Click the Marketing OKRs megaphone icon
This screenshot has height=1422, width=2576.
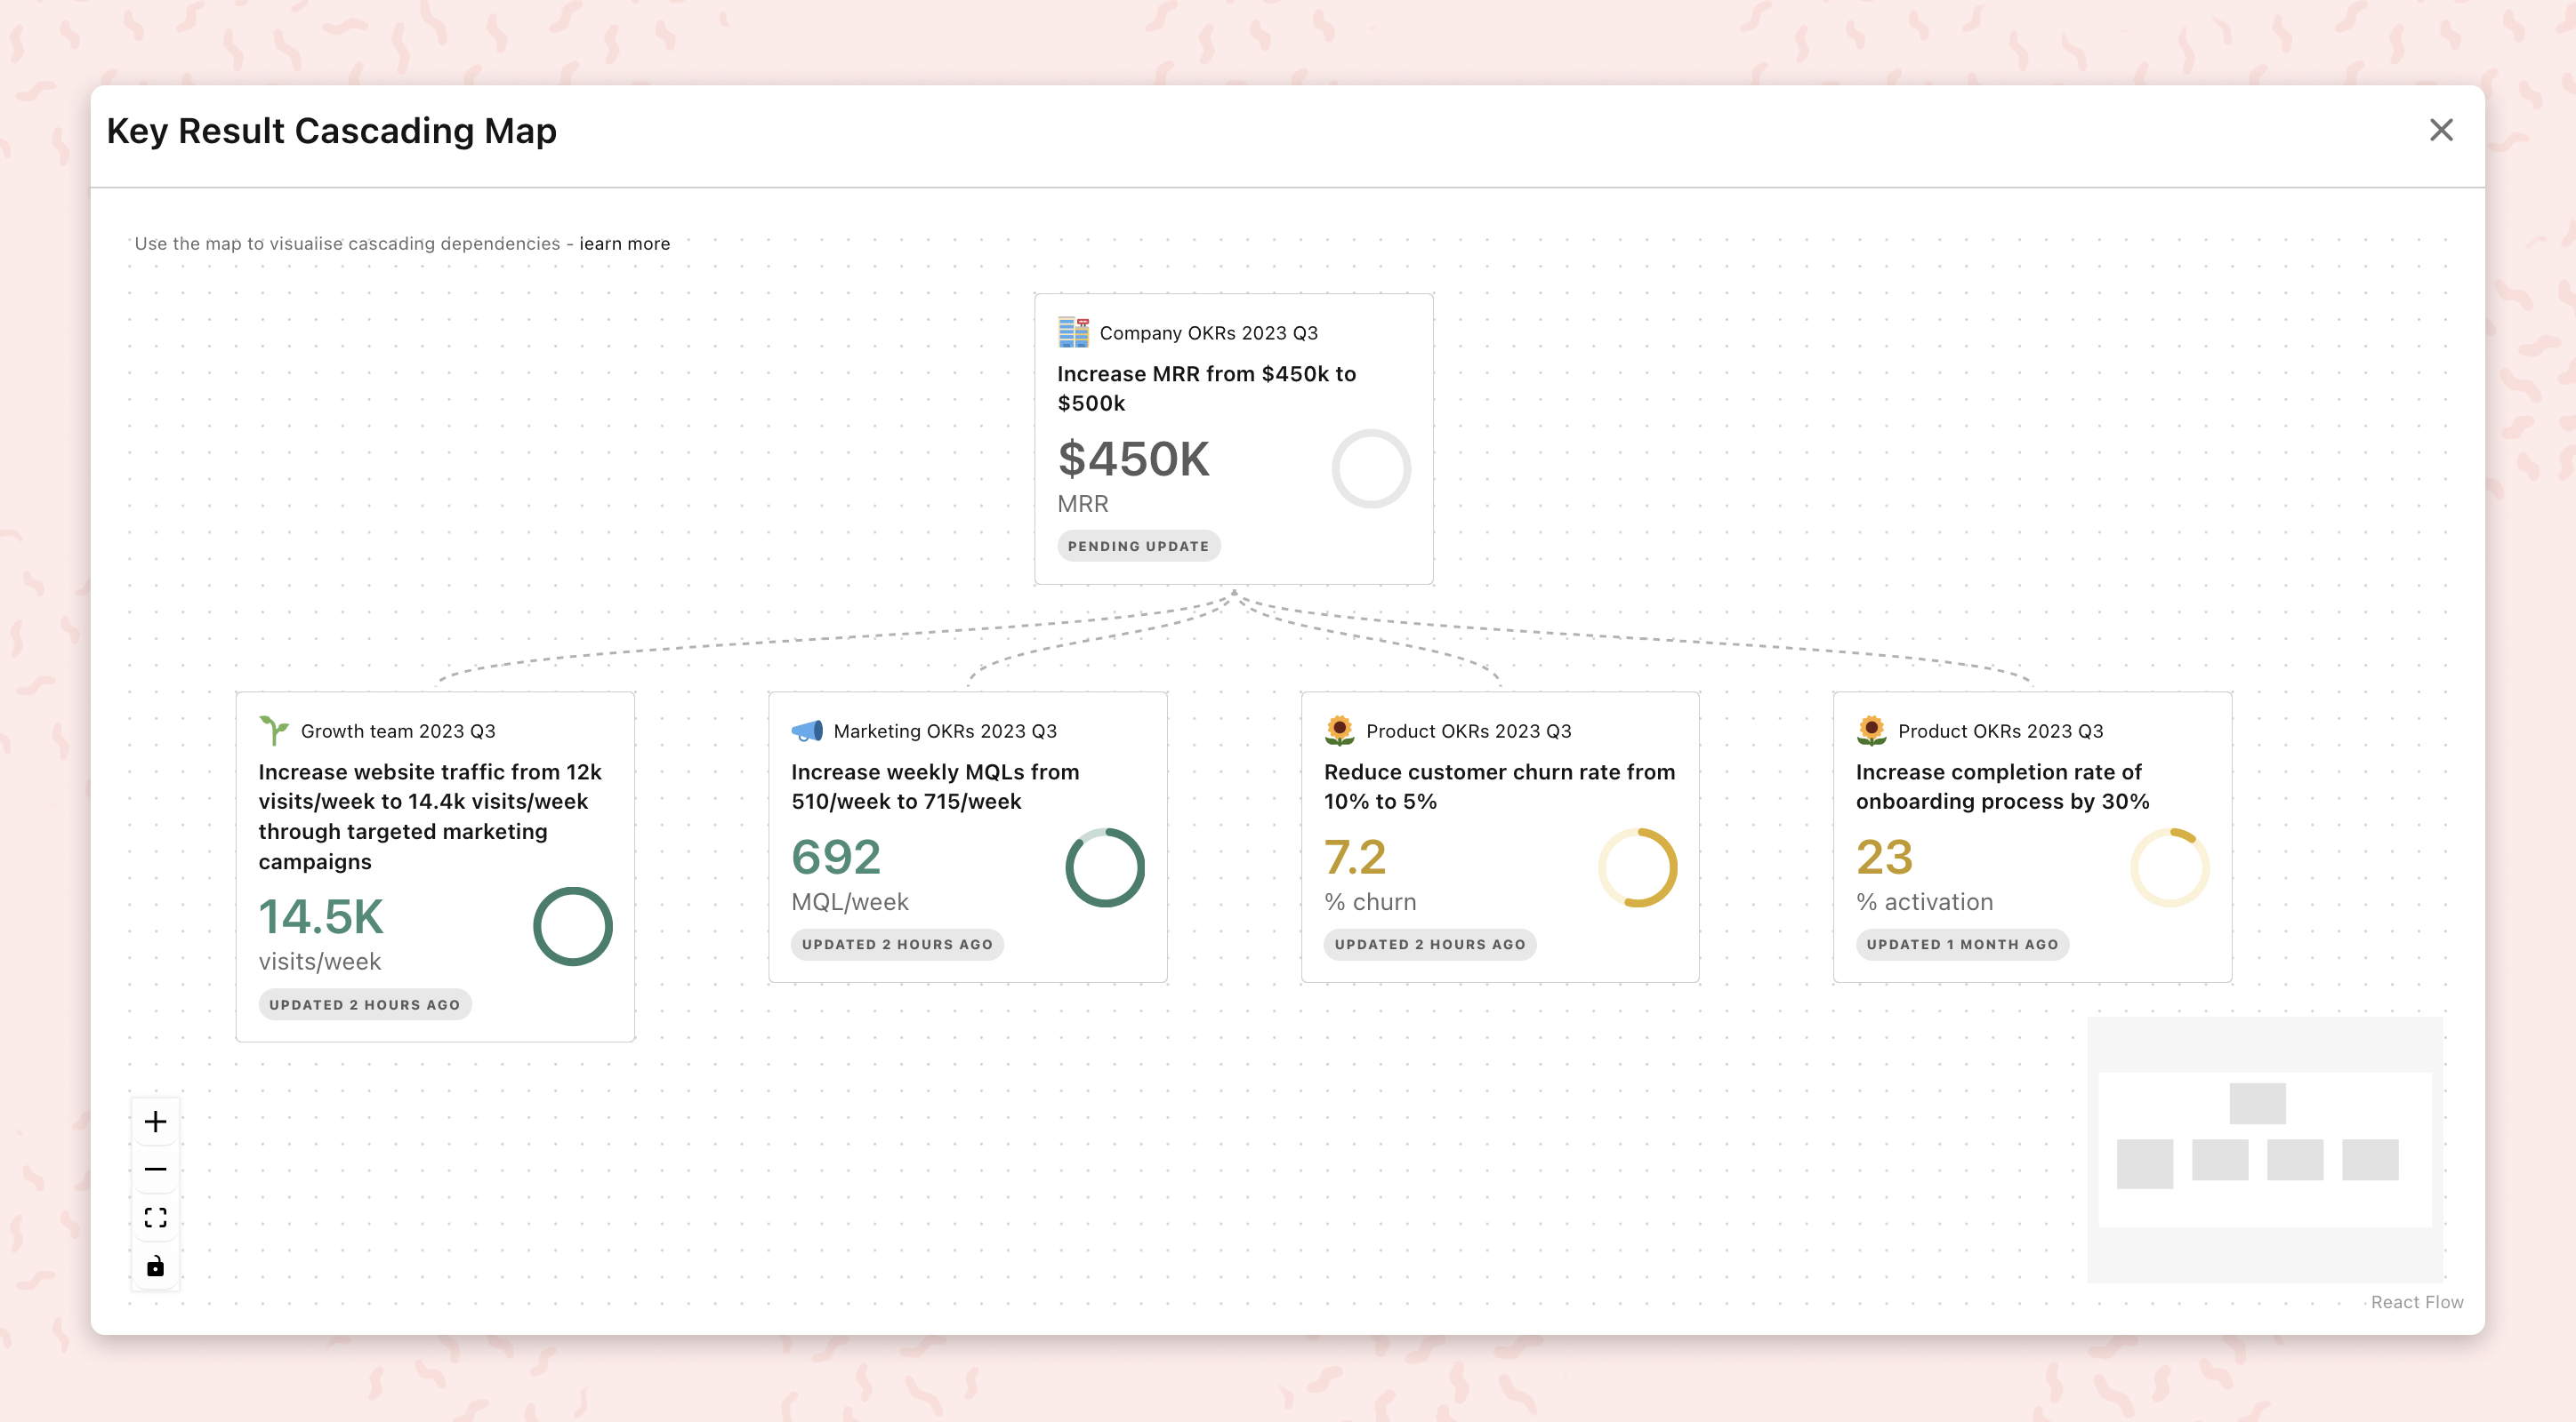coord(807,731)
